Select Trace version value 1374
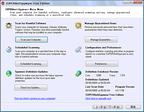This screenshot has height=112, width=144. (x=122, y=75)
